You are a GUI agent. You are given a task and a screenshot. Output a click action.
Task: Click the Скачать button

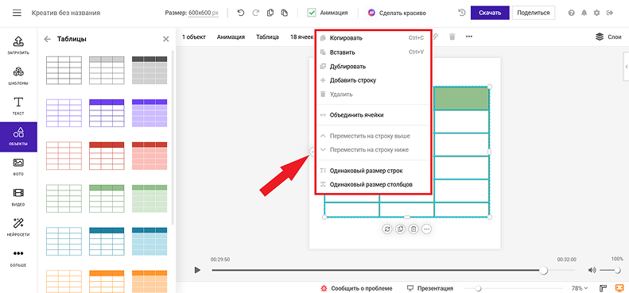click(490, 13)
